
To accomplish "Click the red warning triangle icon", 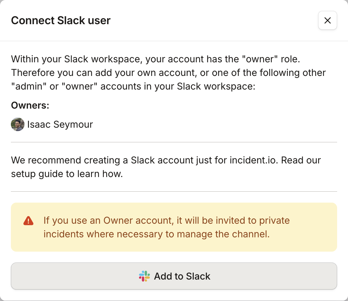I will point(29,221).
